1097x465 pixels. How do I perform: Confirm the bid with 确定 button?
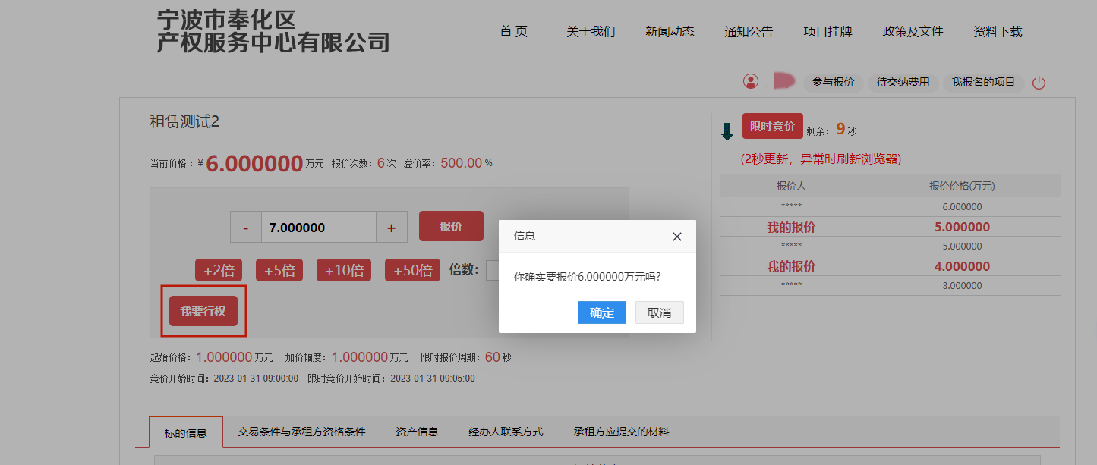(601, 313)
